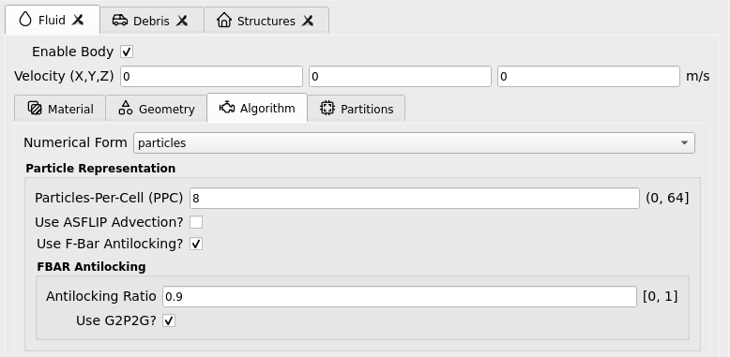Click the engine icon on the Algorithm tab
The image size is (730, 357).
227,108
